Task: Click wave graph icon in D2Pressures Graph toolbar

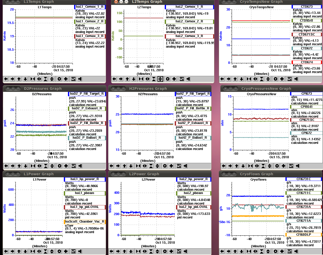Action: click(x=74, y=166)
